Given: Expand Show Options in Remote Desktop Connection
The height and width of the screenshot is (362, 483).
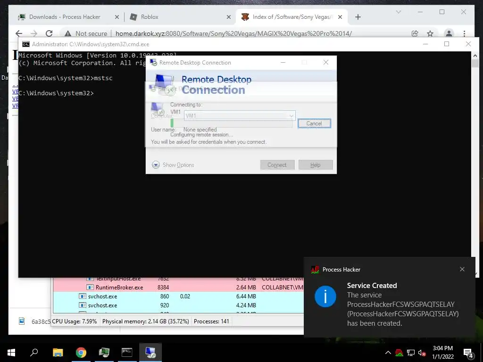Looking at the screenshot, I should pos(173,165).
